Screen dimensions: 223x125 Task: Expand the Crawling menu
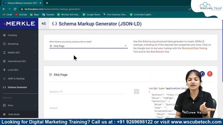[x=19, y=35]
